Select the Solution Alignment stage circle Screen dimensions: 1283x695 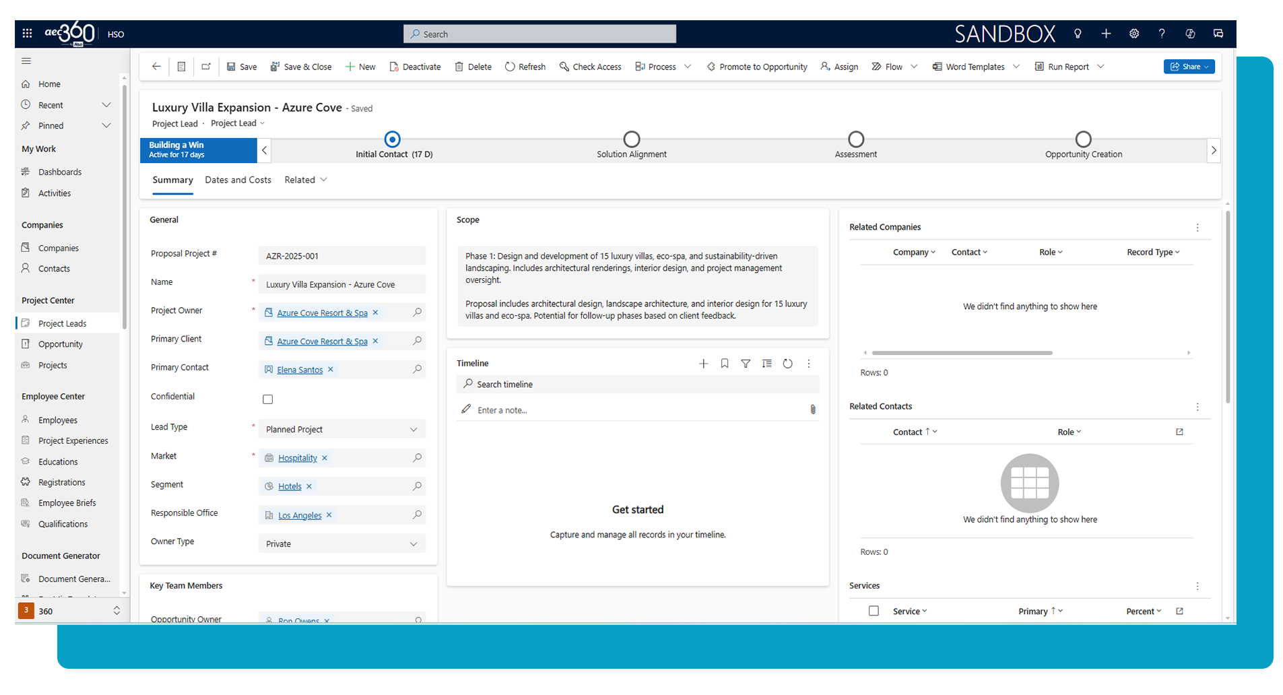click(632, 139)
